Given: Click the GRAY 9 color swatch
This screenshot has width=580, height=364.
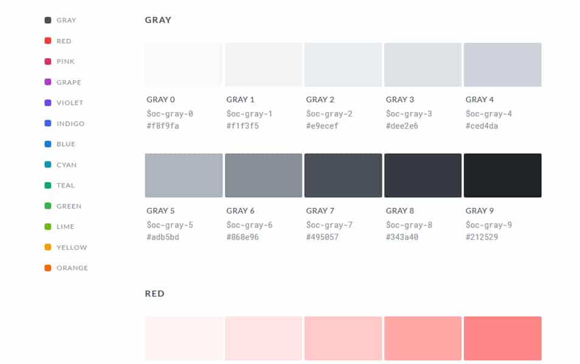Looking at the screenshot, I should point(502,175).
